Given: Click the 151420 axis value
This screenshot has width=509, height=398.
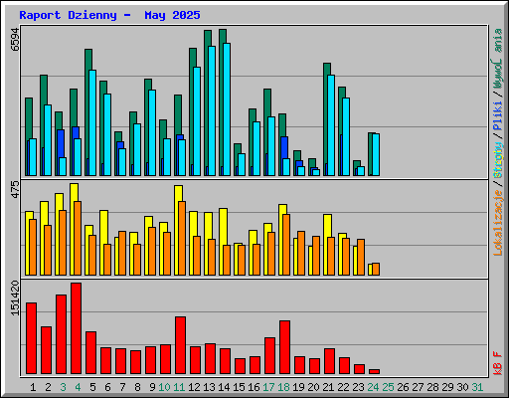Looking at the screenshot, I should (x=15, y=298).
